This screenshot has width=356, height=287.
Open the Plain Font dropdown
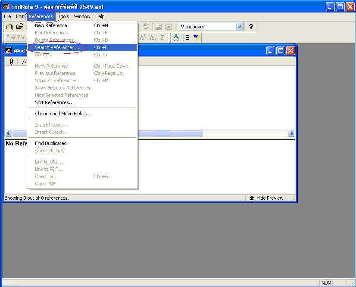click(16, 37)
